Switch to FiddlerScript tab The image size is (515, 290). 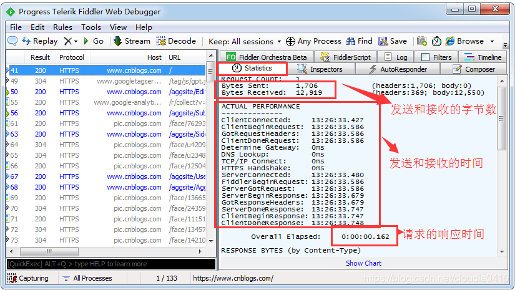[346, 57]
